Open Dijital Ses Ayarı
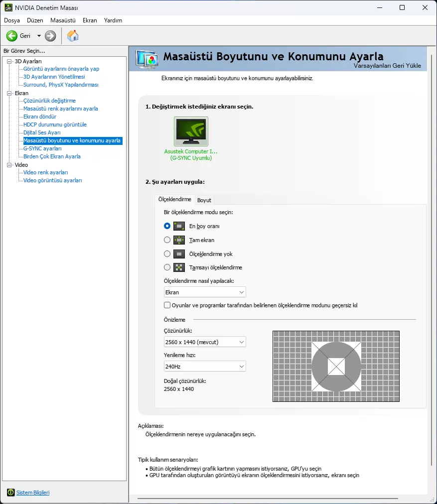 pos(42,133)
